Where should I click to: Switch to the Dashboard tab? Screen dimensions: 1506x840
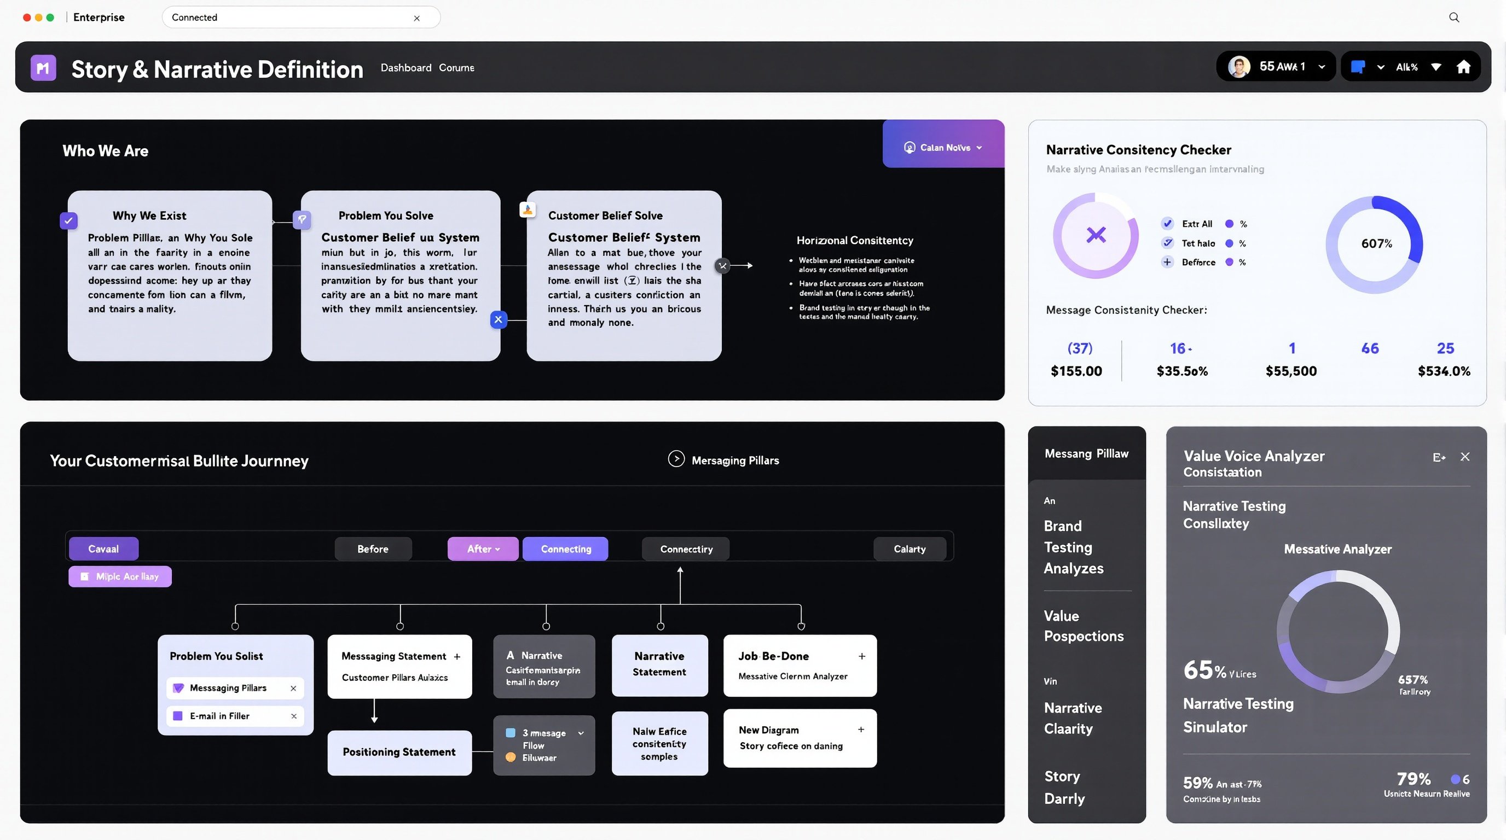(x=405, y=67)
